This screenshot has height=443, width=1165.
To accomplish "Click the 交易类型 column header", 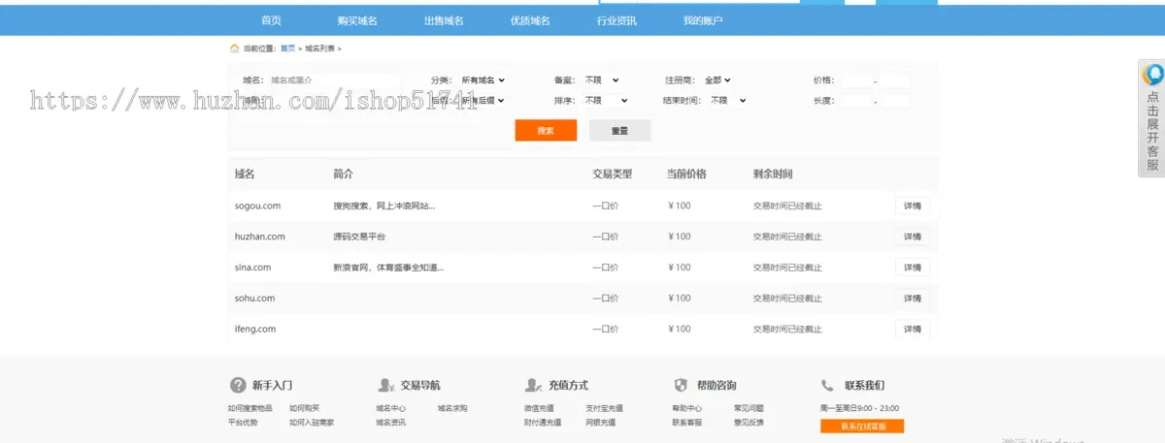I will click(x=613, y=174).
